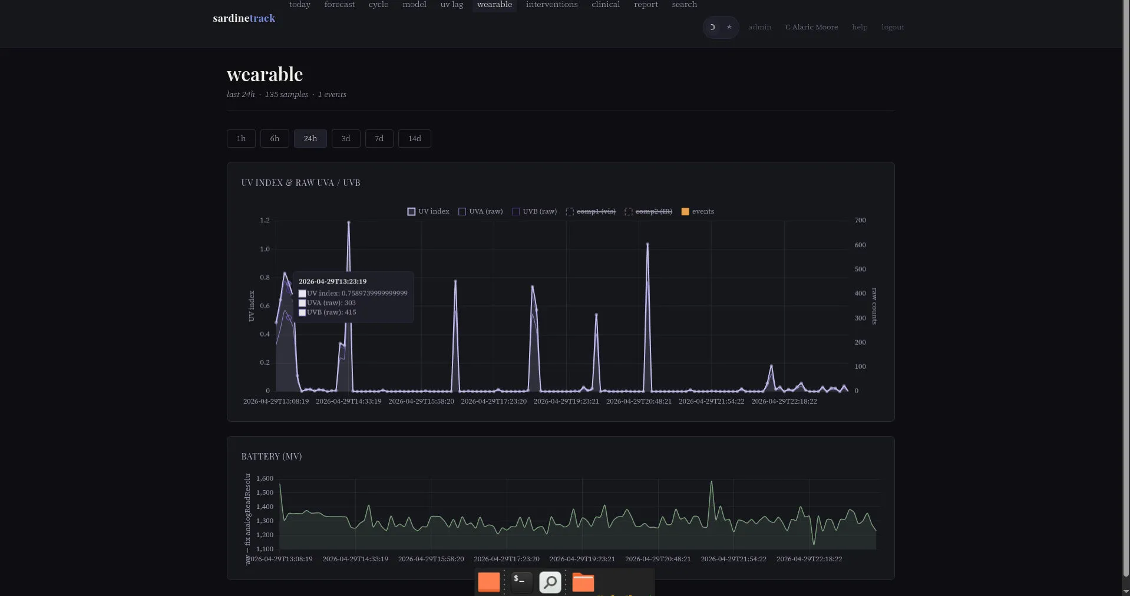This screenshot has width=1130, height=596.
Task: Click the 'last 24h' subtitle text
Action: 241,94
